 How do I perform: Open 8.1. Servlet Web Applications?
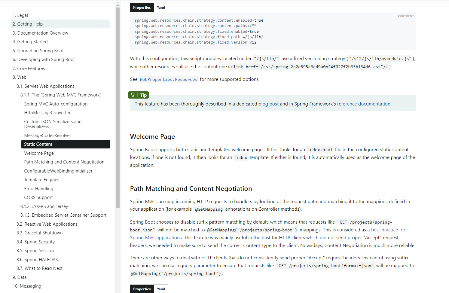[45, 86]
